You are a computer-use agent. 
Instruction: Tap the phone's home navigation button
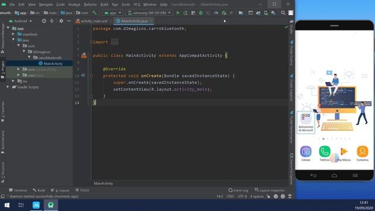point(335,176)
